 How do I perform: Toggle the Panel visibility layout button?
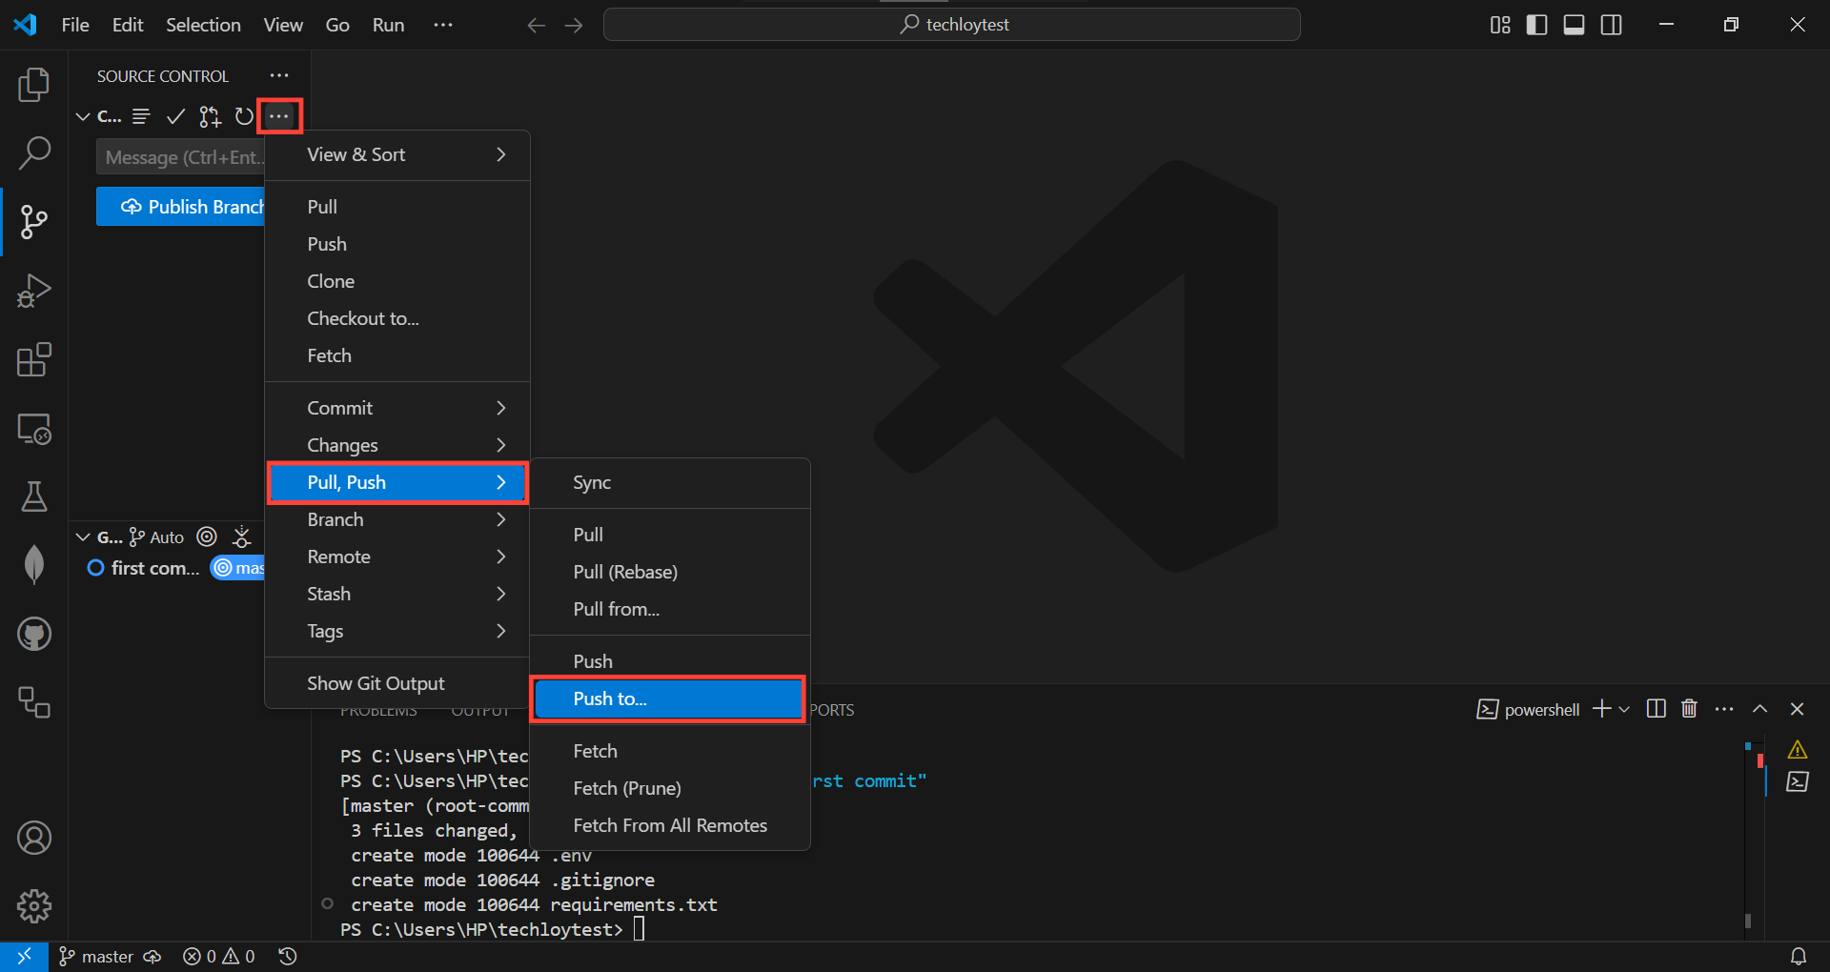tap(1574, 25)
